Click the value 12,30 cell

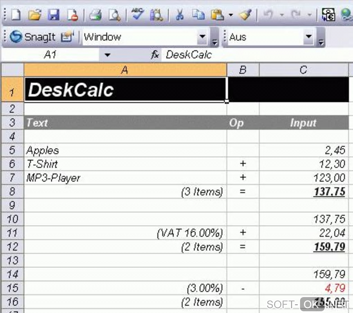tap(304, 164)
